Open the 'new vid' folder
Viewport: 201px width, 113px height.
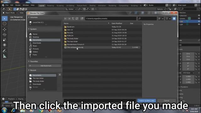[x=70, y=30]
